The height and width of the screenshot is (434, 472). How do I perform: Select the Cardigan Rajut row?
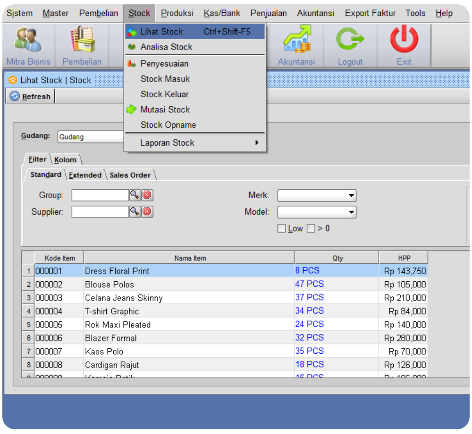tap(225, 365)
